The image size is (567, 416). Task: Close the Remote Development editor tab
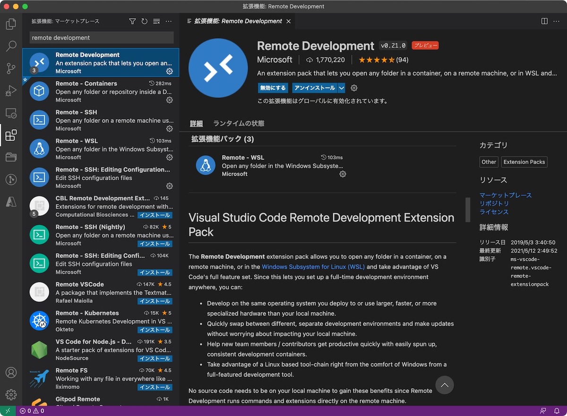(289, 21)
